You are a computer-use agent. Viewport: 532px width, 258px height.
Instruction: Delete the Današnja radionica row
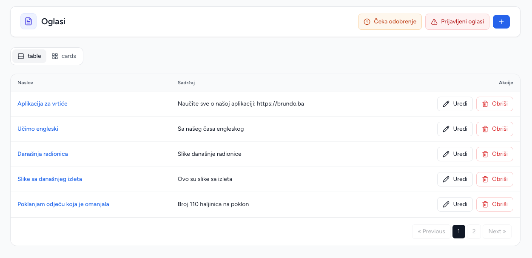495,154
